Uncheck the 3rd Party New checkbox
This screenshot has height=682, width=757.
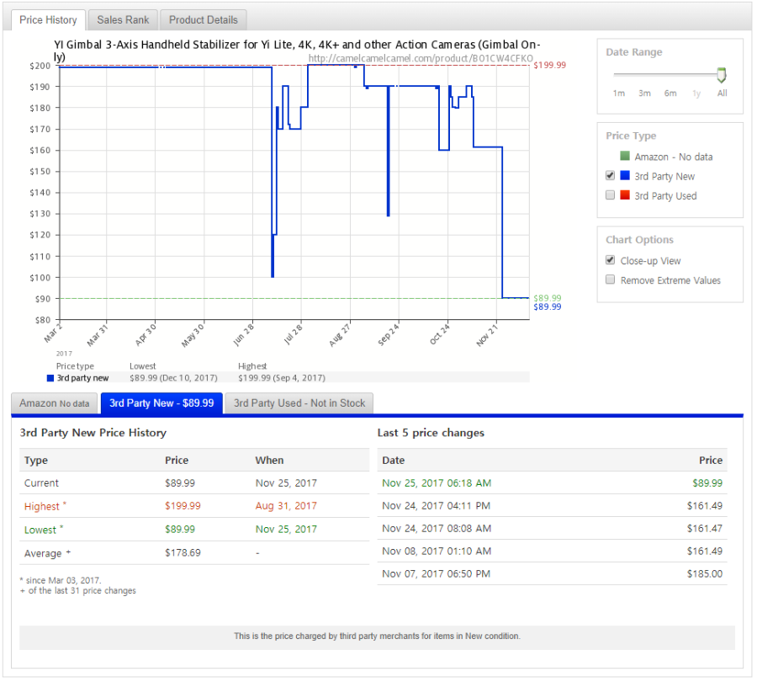coord(611,176)
